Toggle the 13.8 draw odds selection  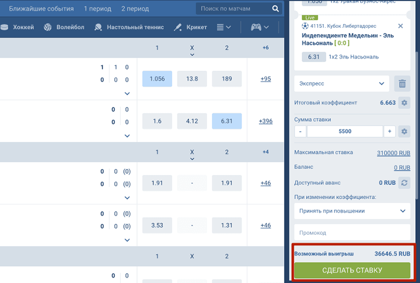click(192, 79)
